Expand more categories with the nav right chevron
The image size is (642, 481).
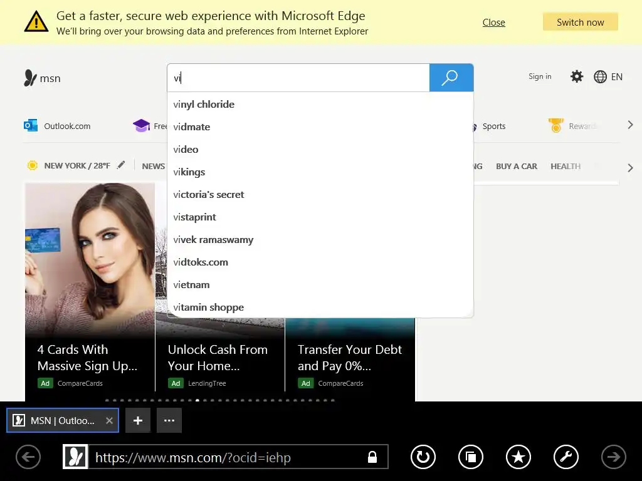pyautogui.click(x=630, y=168)
